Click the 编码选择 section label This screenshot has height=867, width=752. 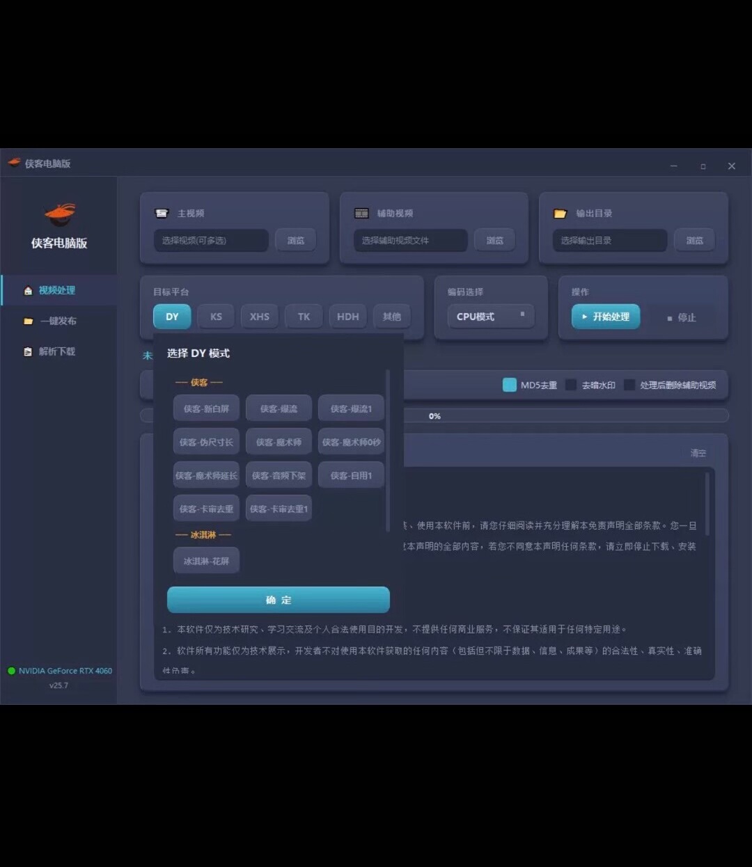pyautogui.click(x=465, y=292)
